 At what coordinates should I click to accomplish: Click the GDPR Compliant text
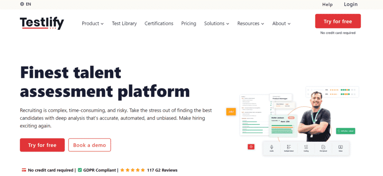click(x=100, y=170)
